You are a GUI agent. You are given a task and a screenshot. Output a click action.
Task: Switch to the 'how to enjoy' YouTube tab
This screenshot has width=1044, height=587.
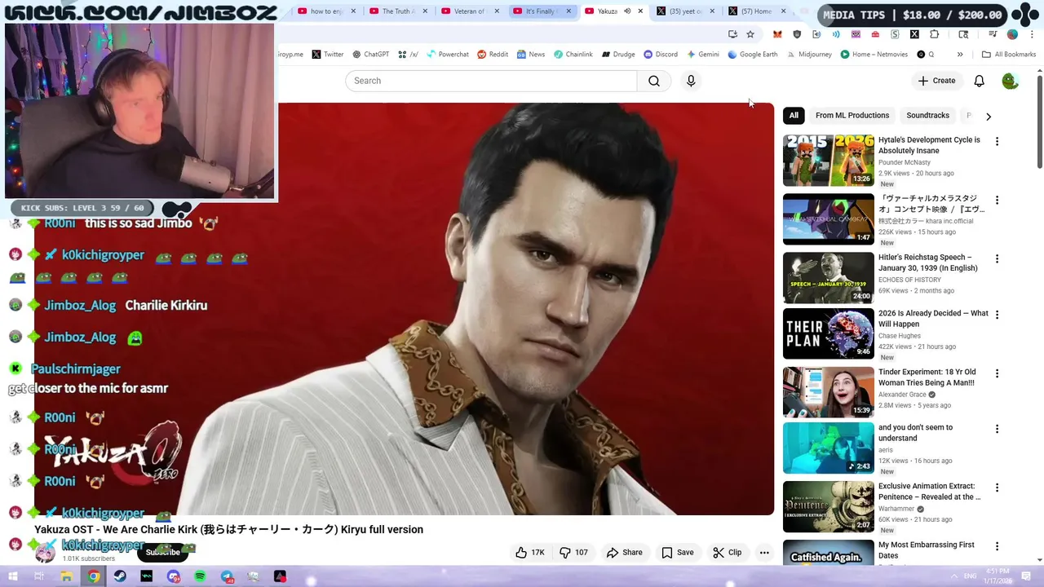[326, 11]
